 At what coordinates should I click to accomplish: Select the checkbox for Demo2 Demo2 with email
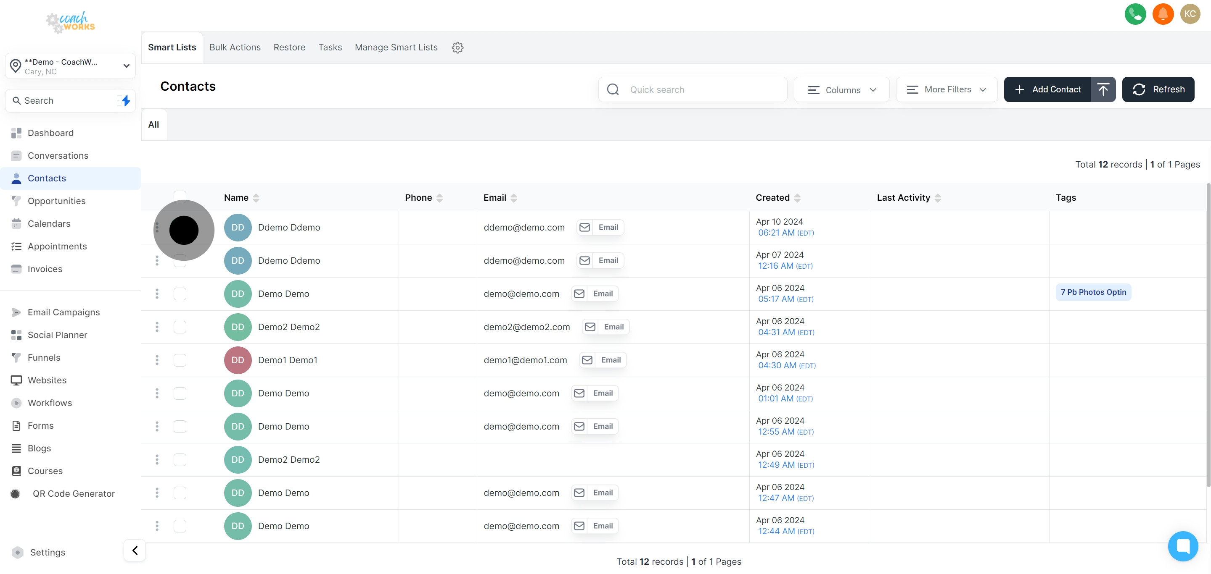click(x=180, y=327)
